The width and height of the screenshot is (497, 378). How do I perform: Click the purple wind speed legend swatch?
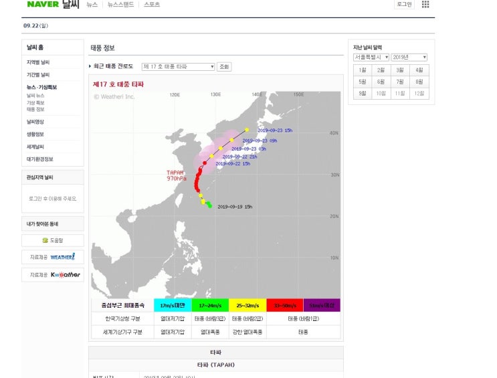(x=322, y=305)
